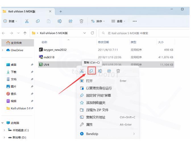This screenshot has height=146, width=191.
Task: Select the keygen_new2032 file
Action: pos(55,50)
